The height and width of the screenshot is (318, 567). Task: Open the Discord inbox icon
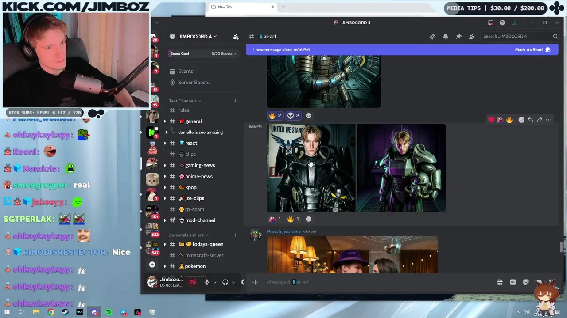491,23
